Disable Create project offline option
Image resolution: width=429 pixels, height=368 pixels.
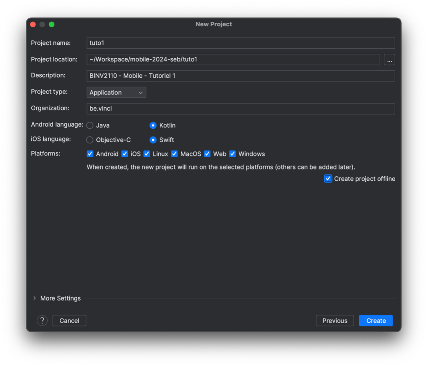coord(328,179)
